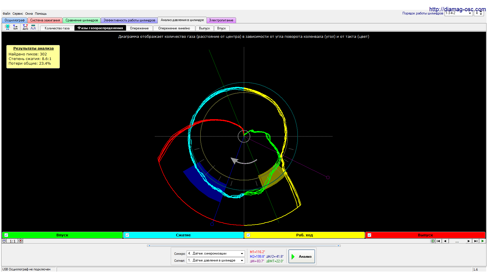
Task: Click the green play arrow at bottom right
Action: coord(482,241)
